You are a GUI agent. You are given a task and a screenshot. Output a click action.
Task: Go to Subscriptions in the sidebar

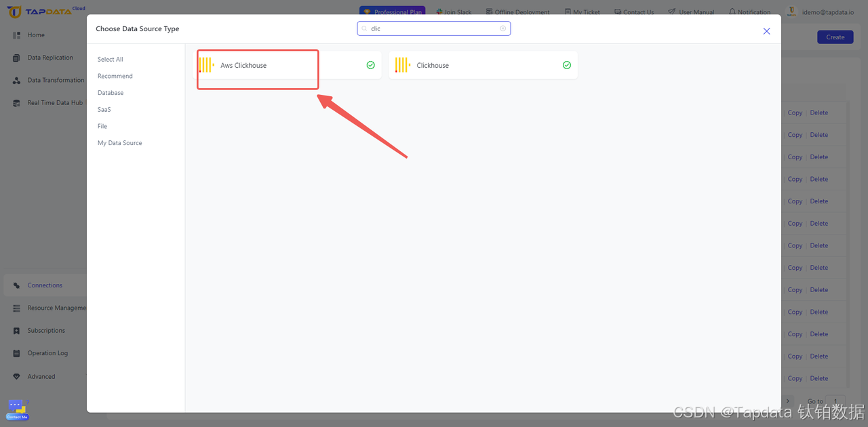pos(45,331)
